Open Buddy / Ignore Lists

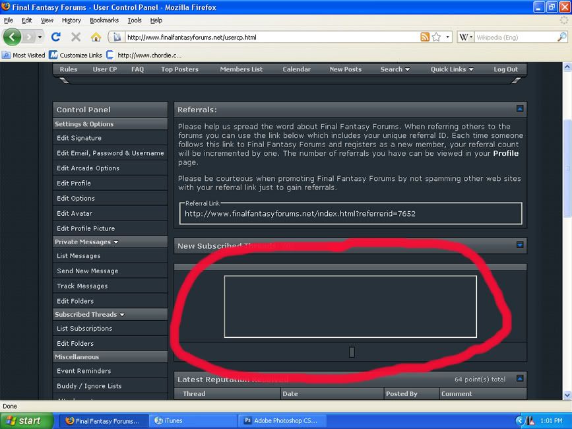pos(89,385)
